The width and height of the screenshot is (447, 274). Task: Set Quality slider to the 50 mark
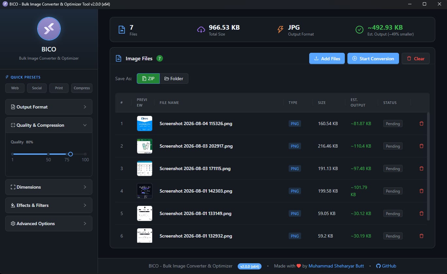tap(48, 154)
